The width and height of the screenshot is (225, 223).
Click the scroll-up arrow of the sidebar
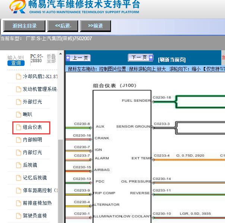click(x=61, y=54)
